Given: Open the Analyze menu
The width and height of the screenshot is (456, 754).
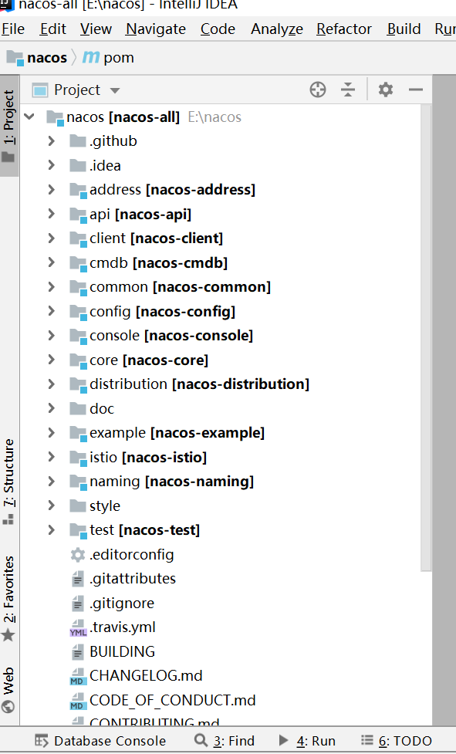Looking at the screenshot, I should tap(277, 29).
